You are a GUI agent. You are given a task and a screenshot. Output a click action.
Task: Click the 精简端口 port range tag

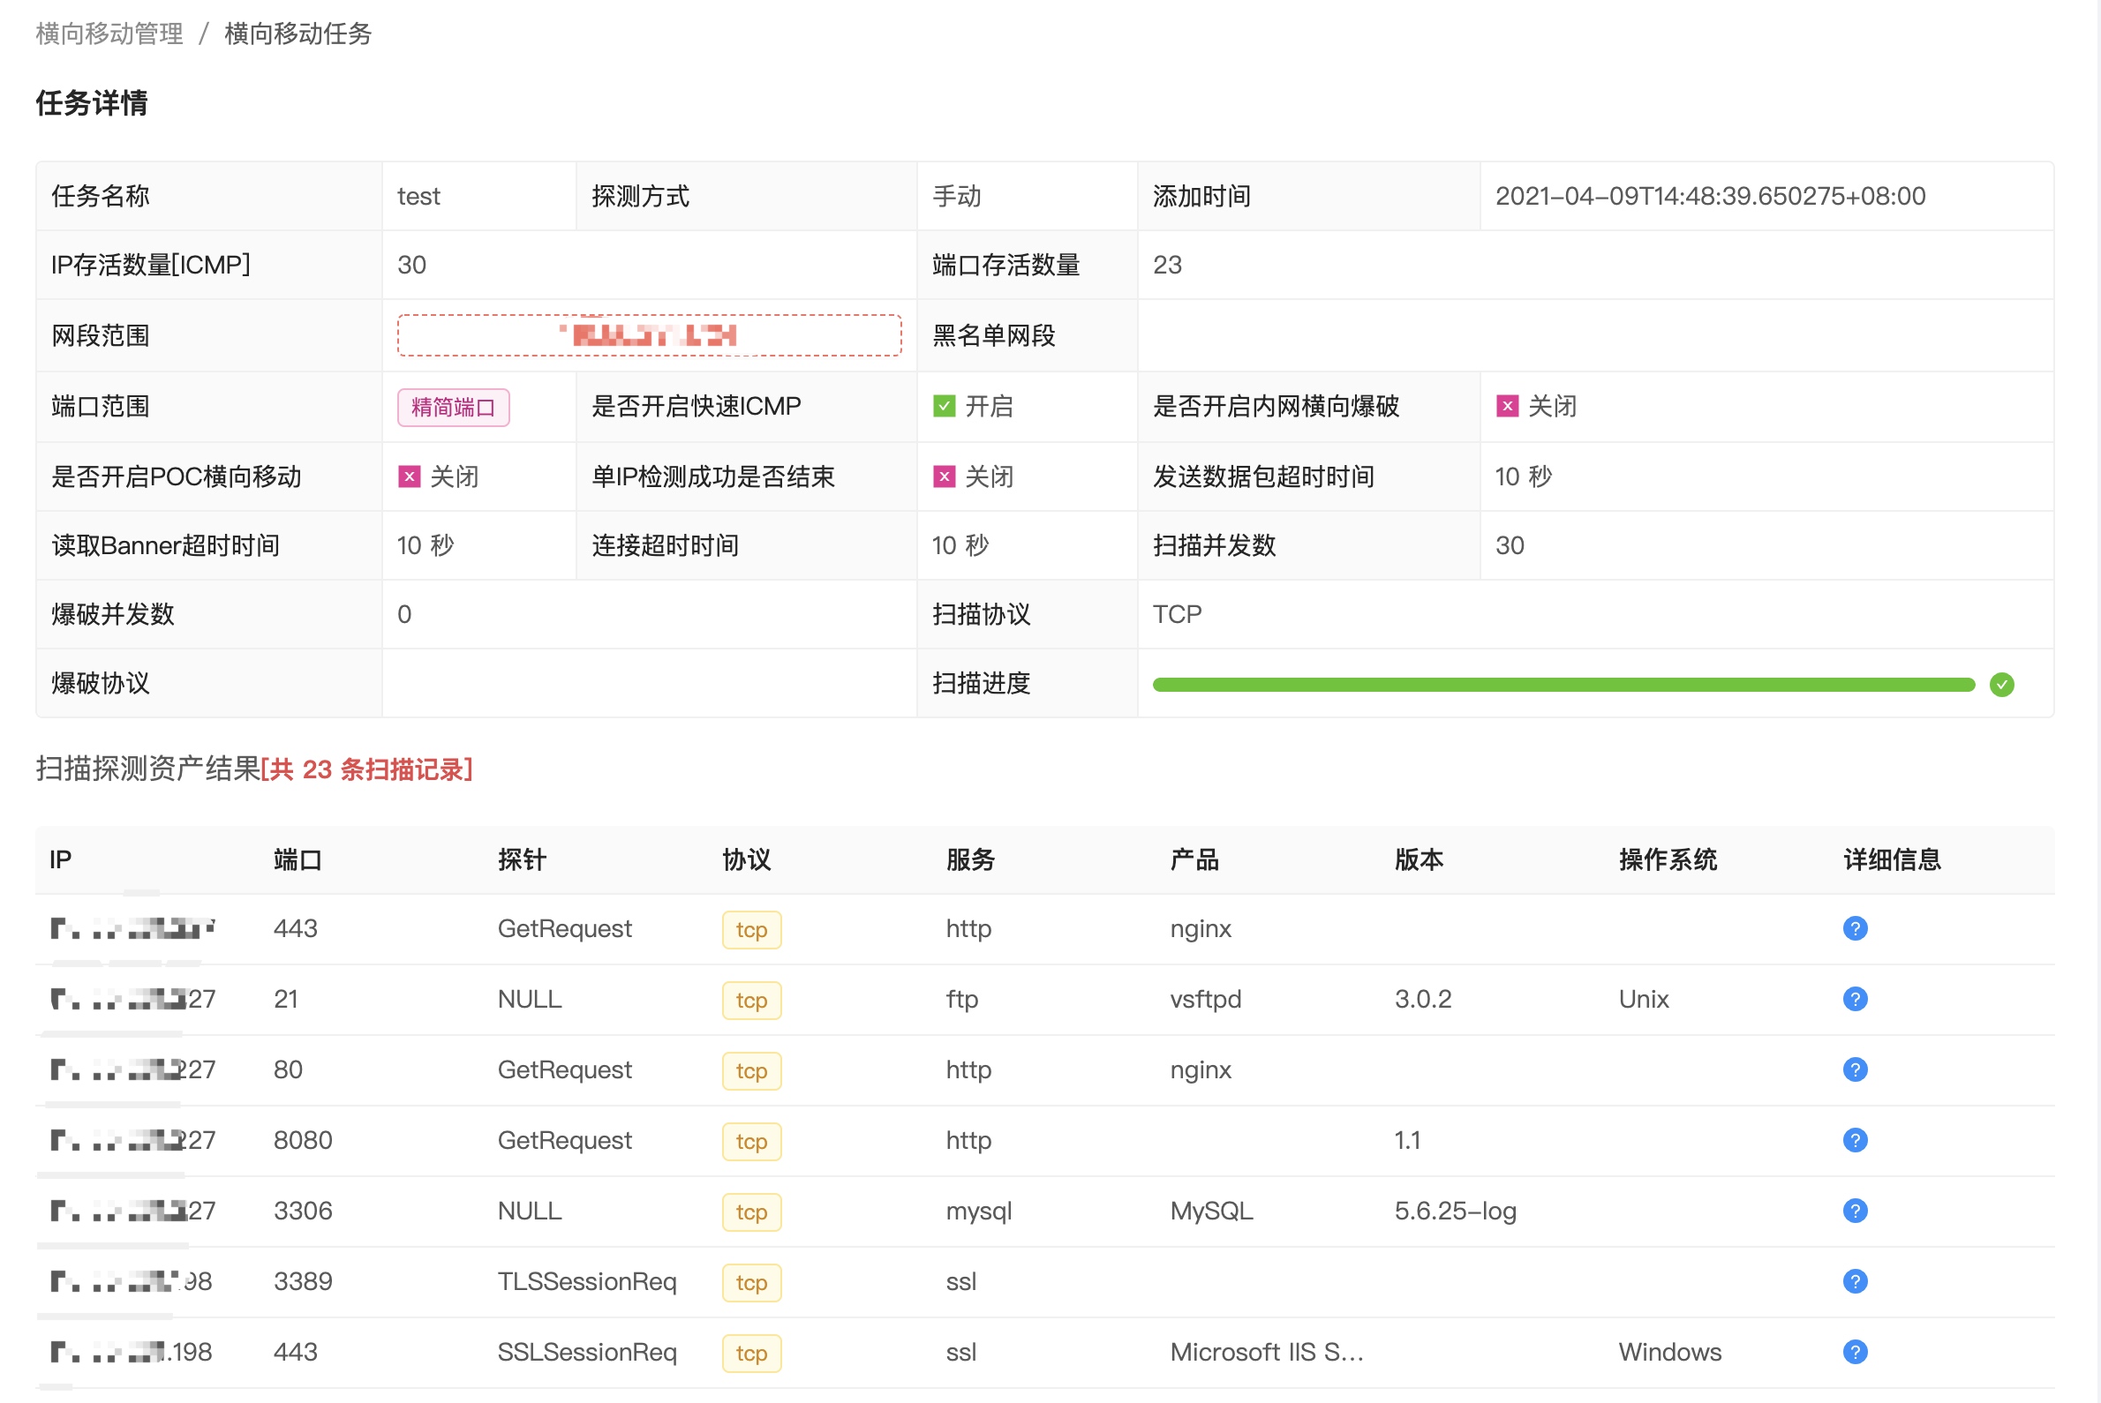click(453, 407)
